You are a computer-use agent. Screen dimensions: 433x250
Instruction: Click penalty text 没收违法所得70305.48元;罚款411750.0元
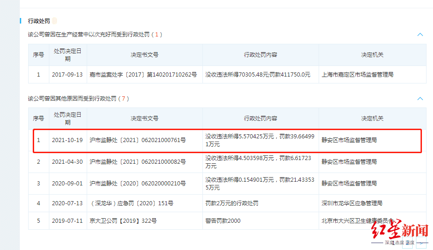click(258, 75)
